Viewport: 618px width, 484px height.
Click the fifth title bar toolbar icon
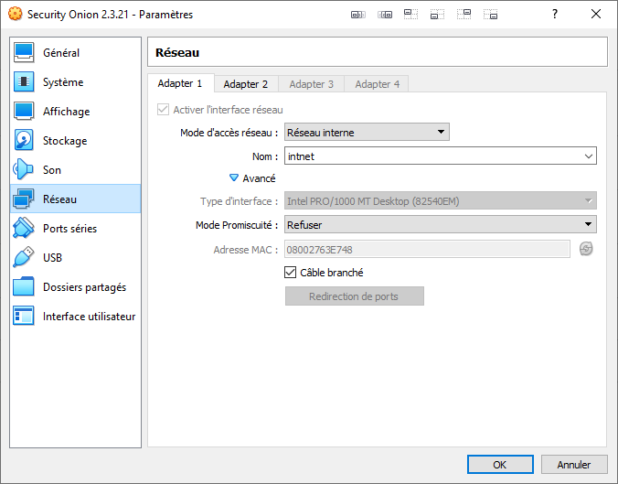[x=463, y=15]
